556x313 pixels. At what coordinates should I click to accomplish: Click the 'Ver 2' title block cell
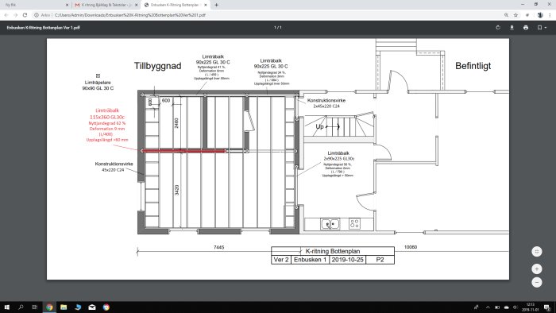click(281, 260)
